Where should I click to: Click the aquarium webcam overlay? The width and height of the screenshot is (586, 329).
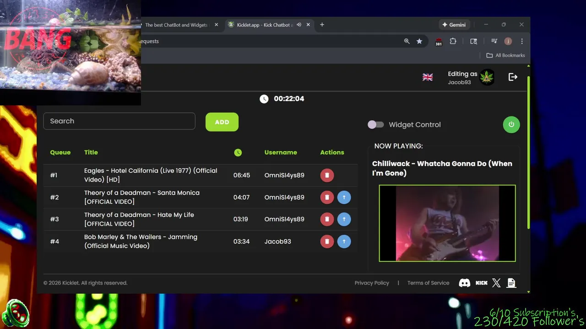pyautogui.click(x=71, y=52)
